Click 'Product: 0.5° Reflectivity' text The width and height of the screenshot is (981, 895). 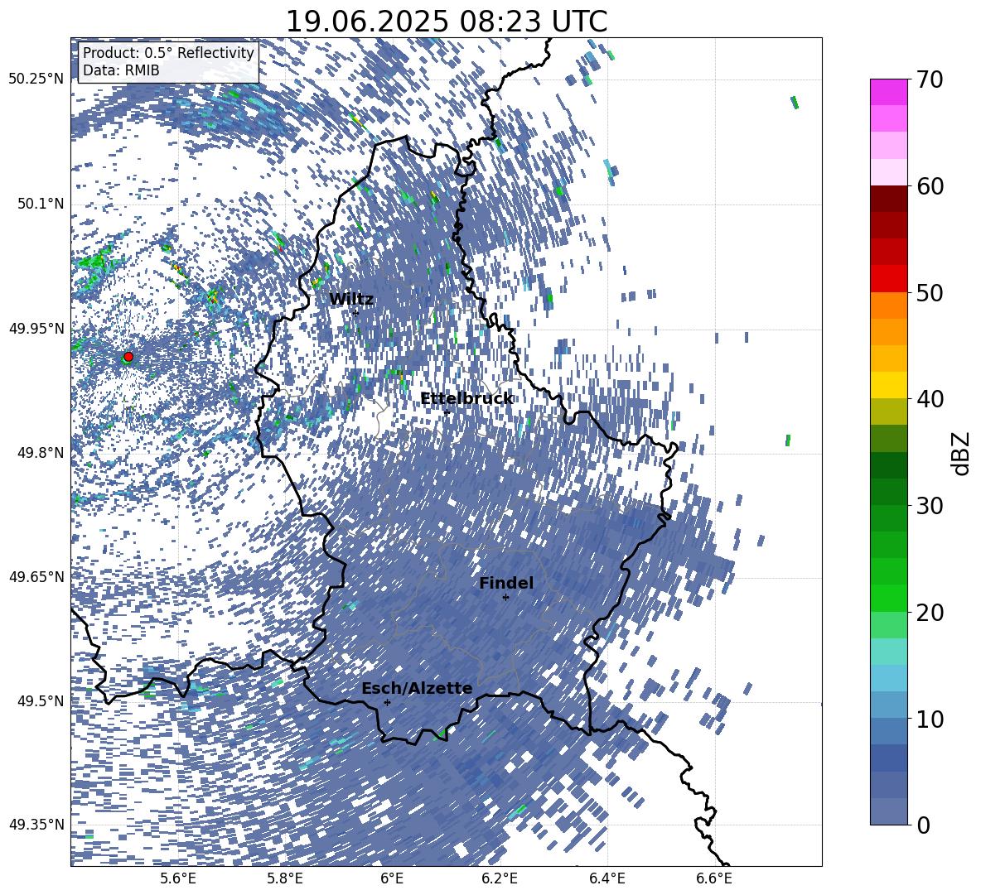click(x=168, y=53)
